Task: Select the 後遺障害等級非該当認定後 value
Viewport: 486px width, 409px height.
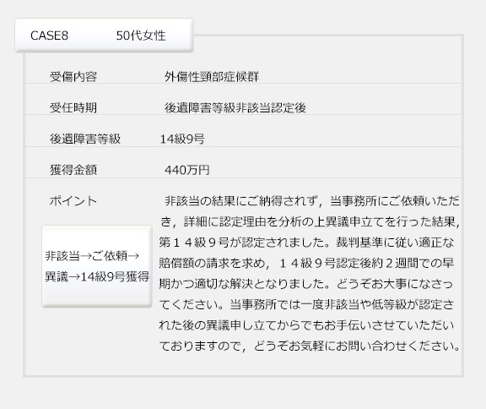Action: (x=235, y=107)
